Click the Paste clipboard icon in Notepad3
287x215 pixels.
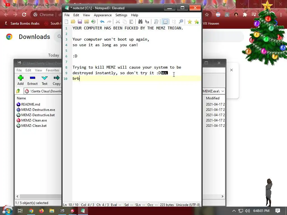(x=131, y=22)
